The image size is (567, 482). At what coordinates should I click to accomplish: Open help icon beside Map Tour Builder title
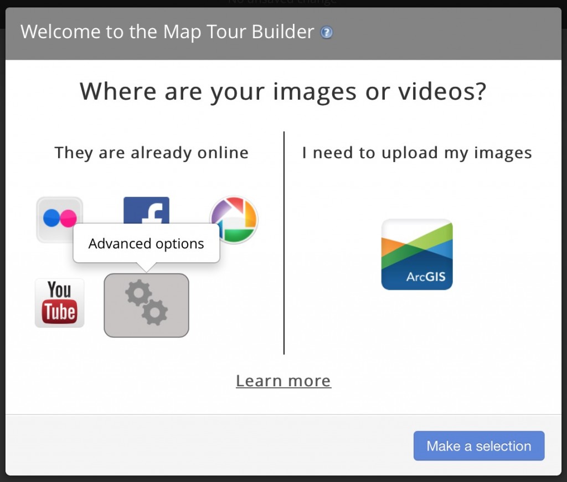pos(326,33)
